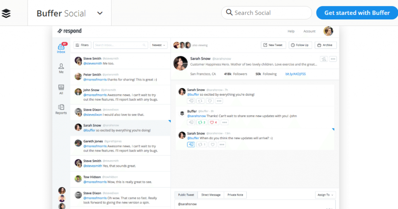The height and width of the screenshot is (209, 398).
Task: Click the top teammate avatar in left sidebar
Action: point(62,190)
